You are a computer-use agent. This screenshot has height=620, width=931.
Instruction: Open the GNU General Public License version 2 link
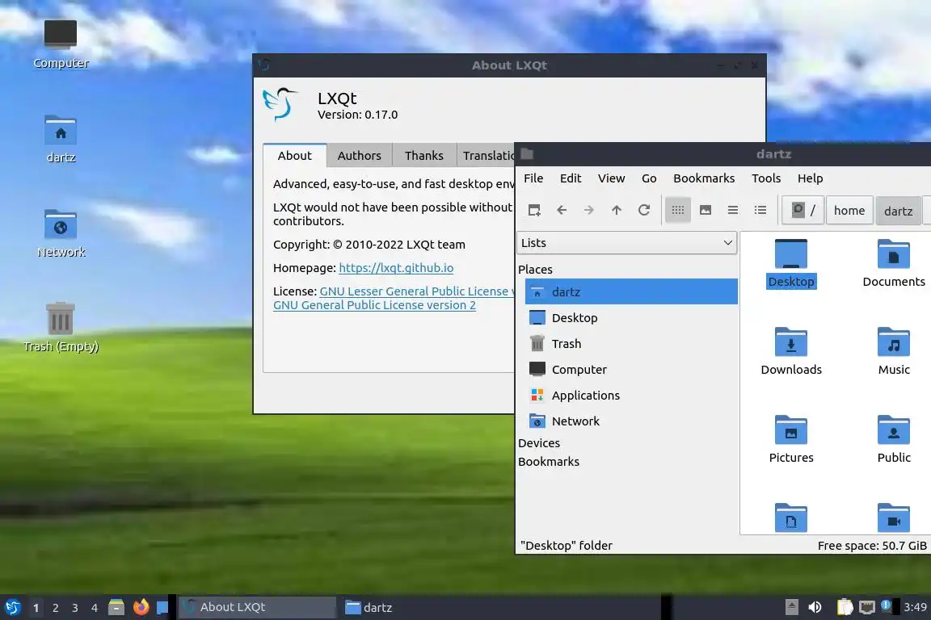[374, 305]
